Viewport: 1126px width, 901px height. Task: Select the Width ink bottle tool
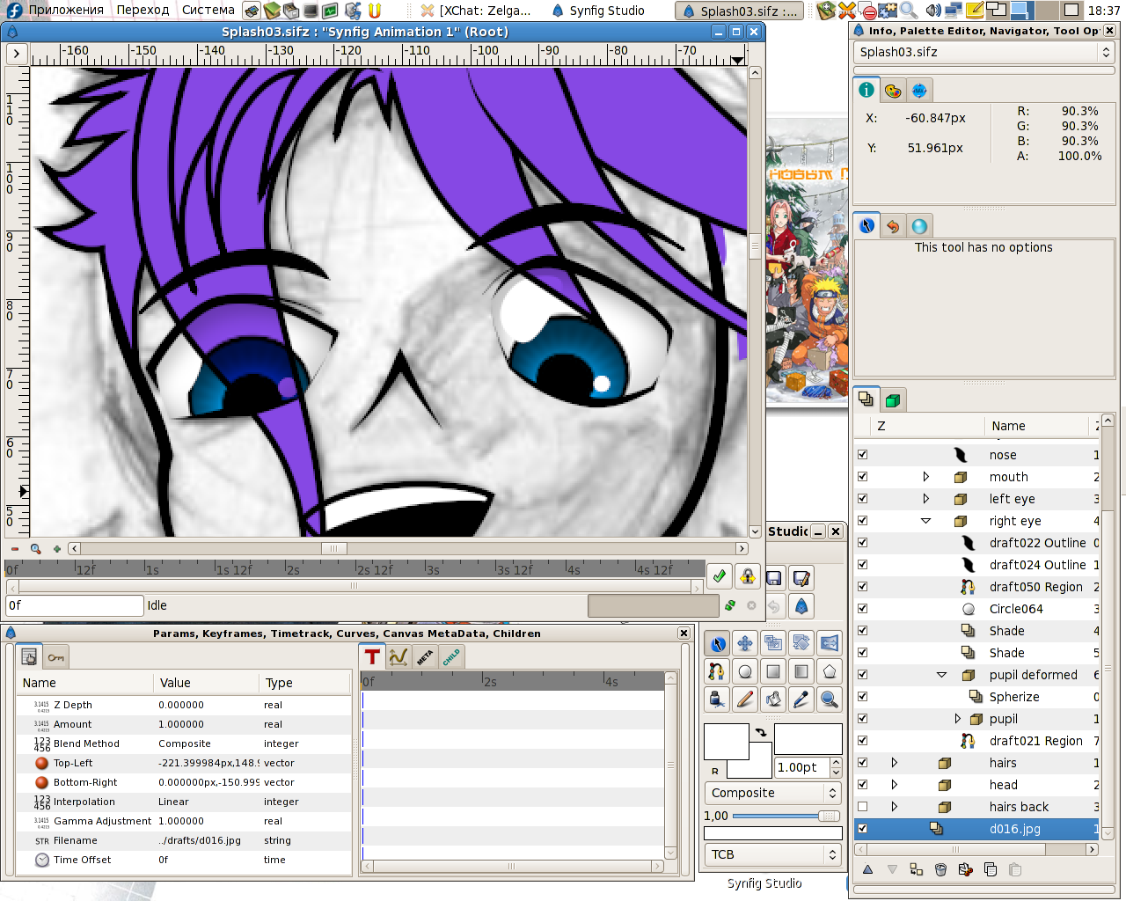click(x=718, y=700)
